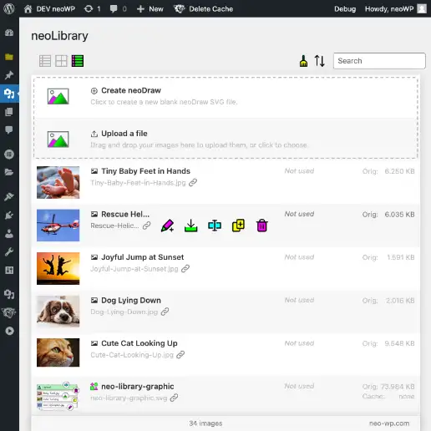The image size is (431, 431).
Task: Open the Users sidebar icon
Action: coord(9,233)
